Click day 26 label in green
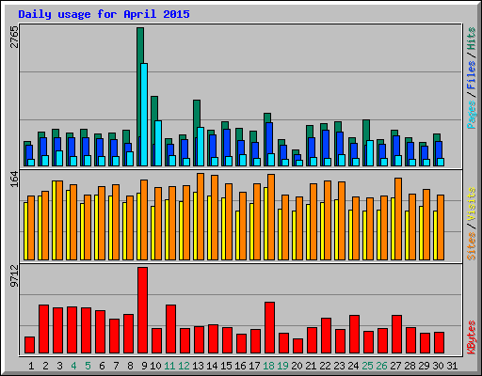 tap(381, 366)
